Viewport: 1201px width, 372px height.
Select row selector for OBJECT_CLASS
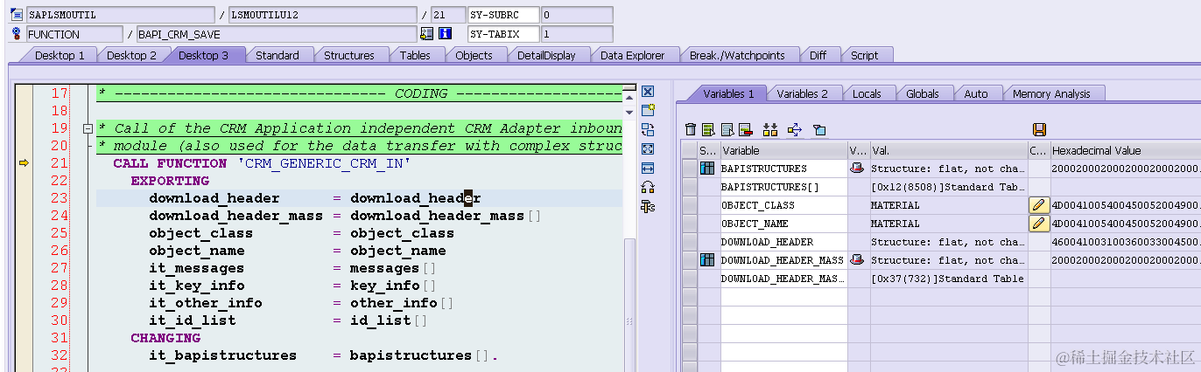click(689, 205)
